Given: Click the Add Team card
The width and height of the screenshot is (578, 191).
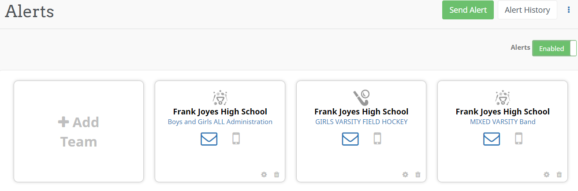Looking at the screenshot, I should tap(78, 131).
